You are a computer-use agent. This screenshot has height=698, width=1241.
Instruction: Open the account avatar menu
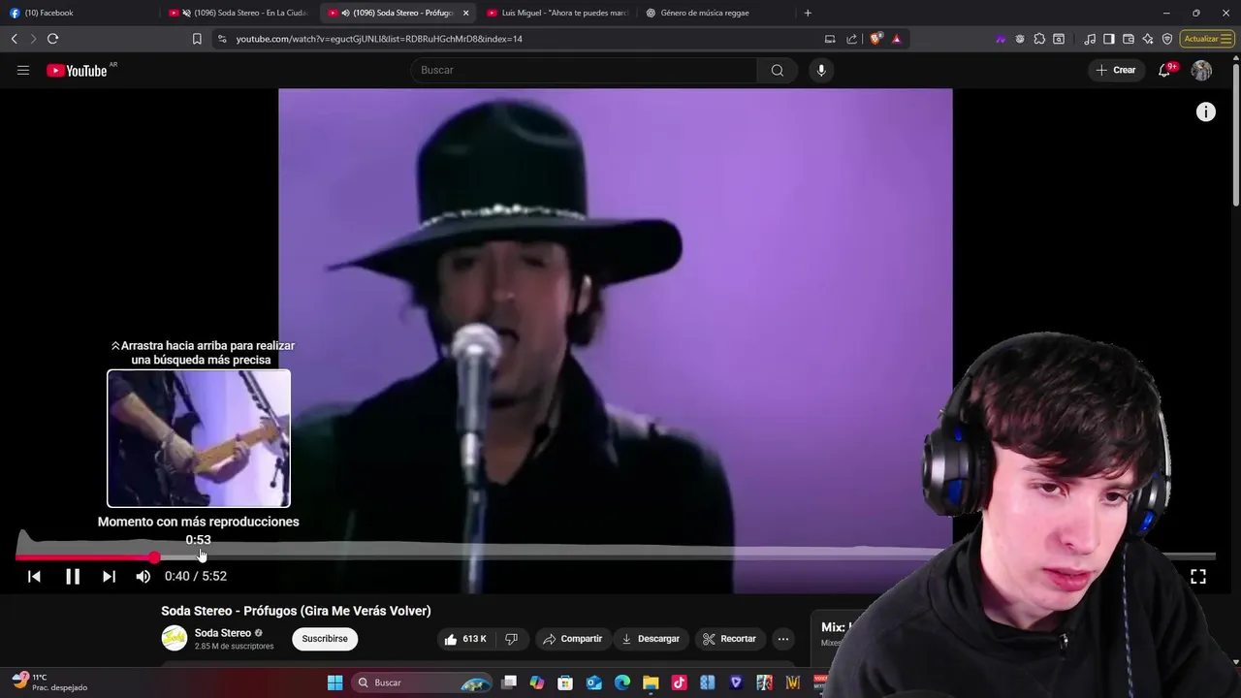(x=1201, y=70)
